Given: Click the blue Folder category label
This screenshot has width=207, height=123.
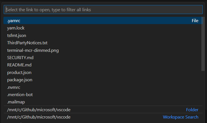Looking at the screenshot, I should [192, 110].
